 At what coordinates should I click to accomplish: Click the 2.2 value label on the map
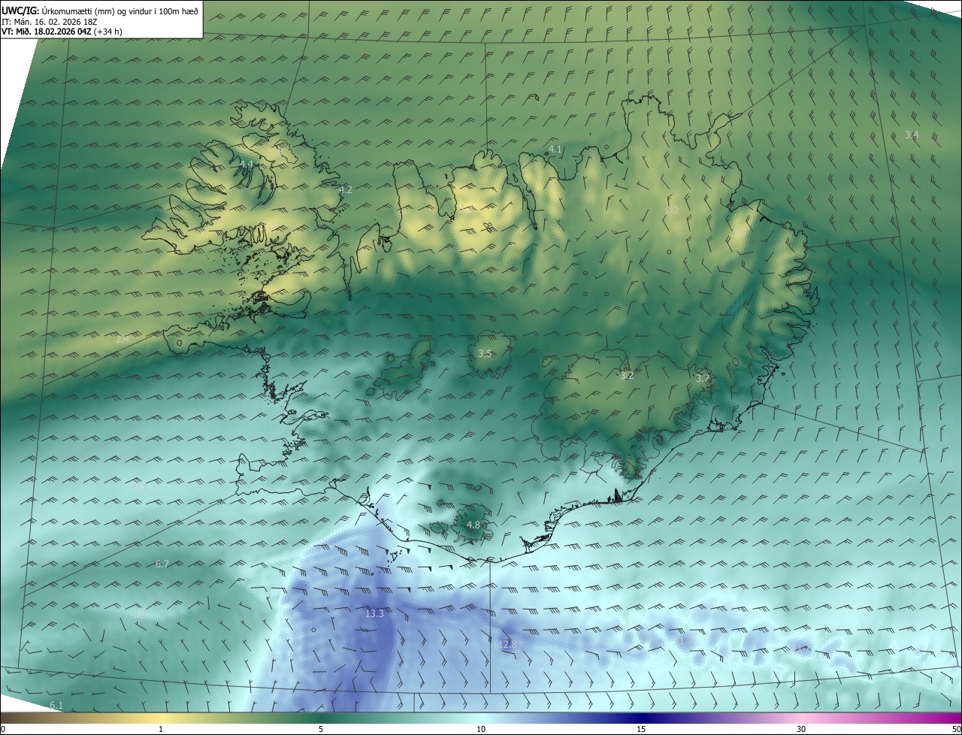click(673, 210)
